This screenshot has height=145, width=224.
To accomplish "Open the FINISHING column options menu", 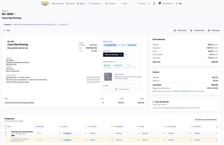I will click(x=138, y=127).
